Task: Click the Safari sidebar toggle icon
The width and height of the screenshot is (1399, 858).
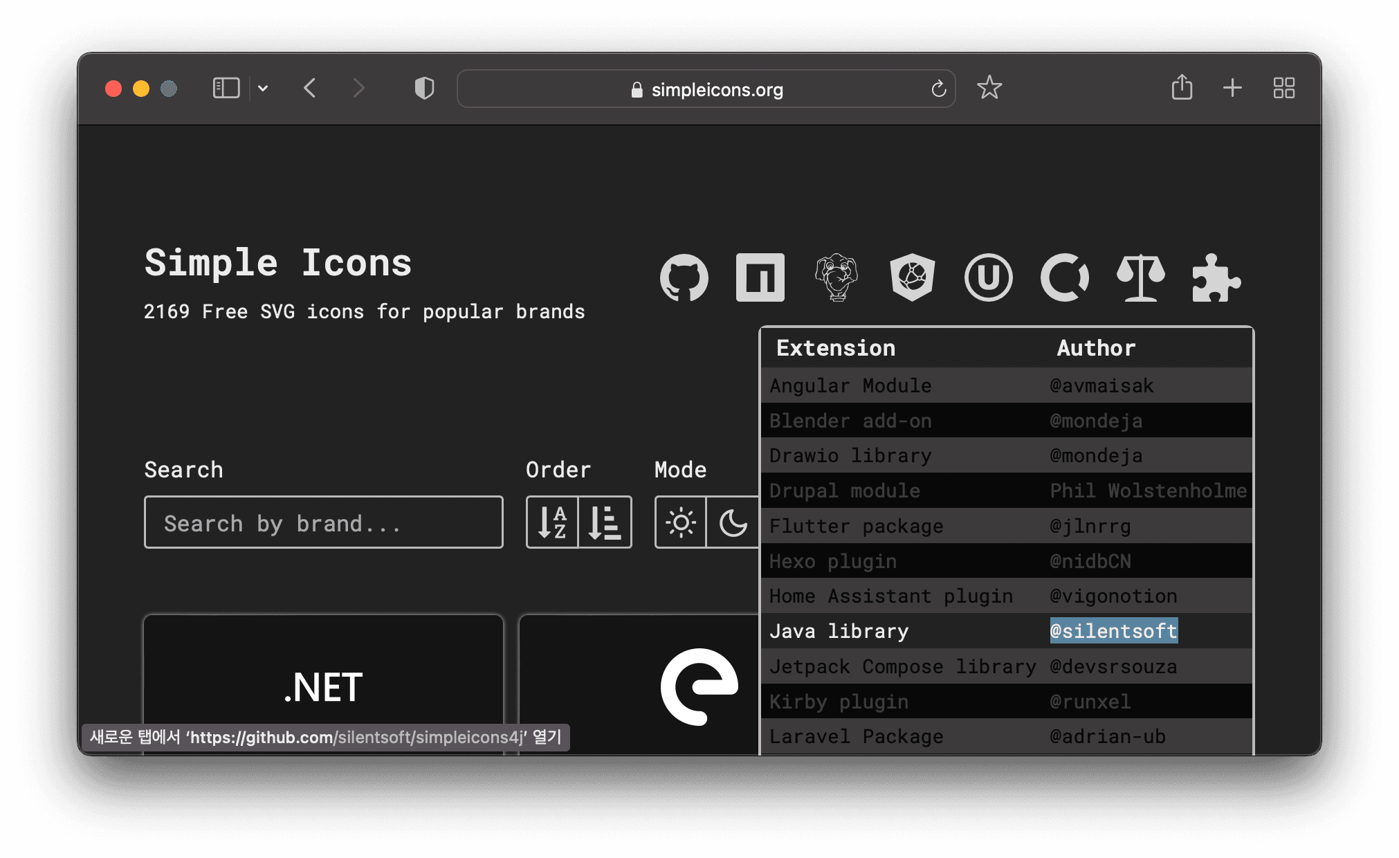Action: click(x=226, y=88)
